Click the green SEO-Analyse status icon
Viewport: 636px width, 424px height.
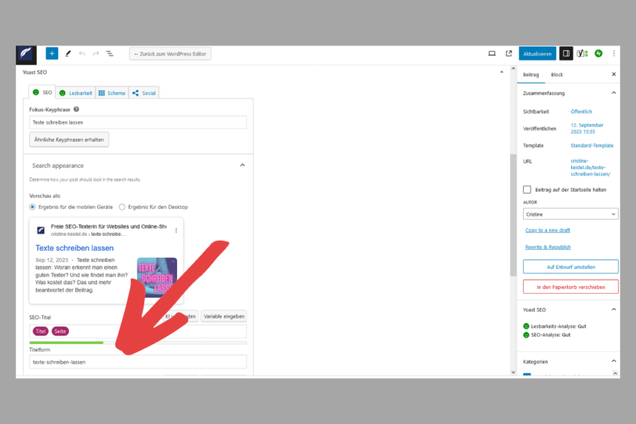tap(526, 335)
